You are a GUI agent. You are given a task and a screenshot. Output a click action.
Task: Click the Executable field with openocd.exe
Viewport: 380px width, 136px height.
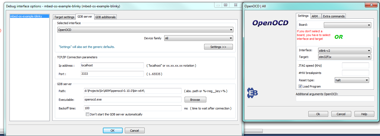coord(133,99)
